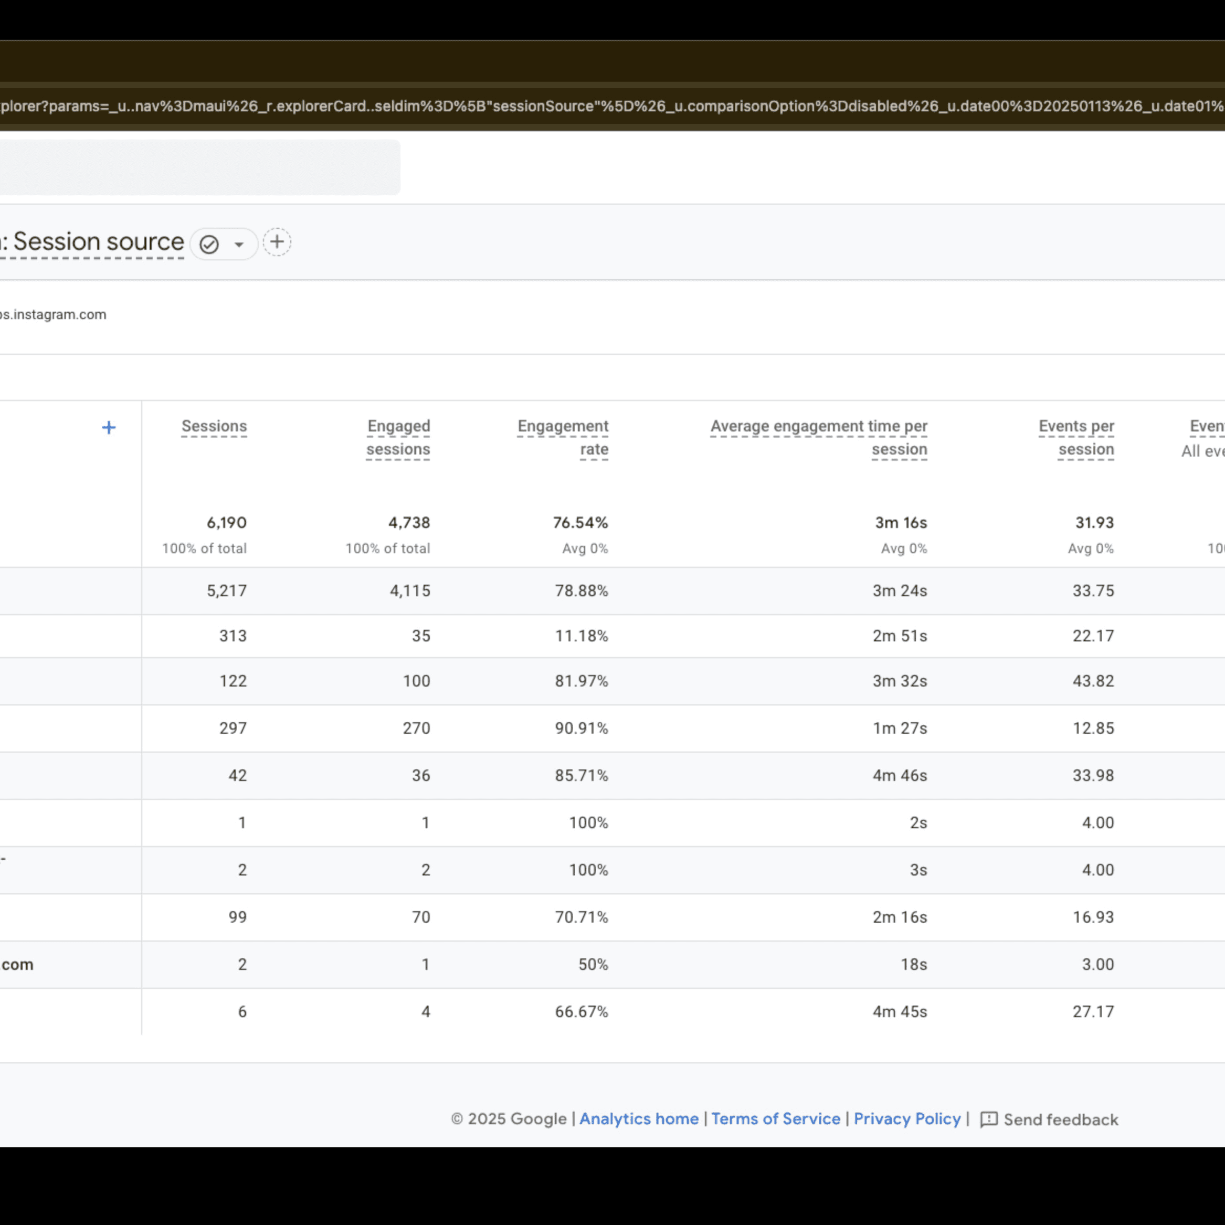Sort by the Sessions column header
1225x1225 pixels.
click(214, 426)
